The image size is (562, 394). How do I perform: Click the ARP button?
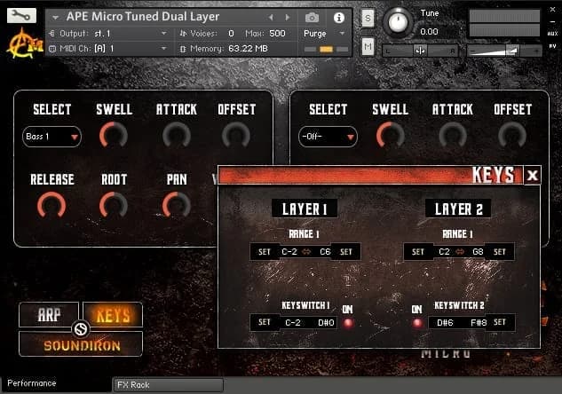tap(49, 315)
